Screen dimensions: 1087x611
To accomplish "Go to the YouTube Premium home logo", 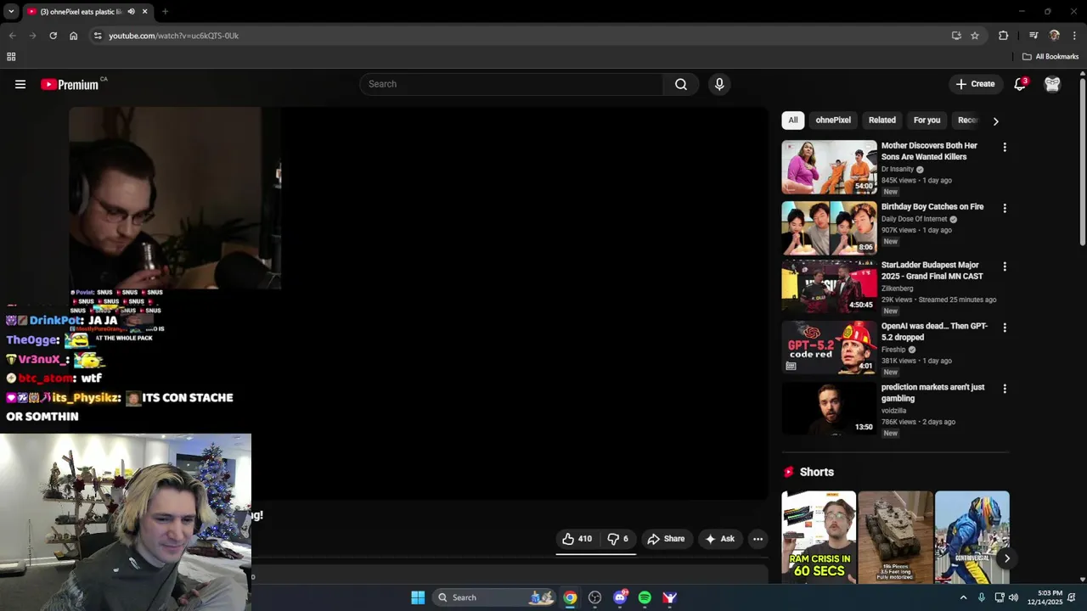I will pyautogui.click(x=70, y=84).
